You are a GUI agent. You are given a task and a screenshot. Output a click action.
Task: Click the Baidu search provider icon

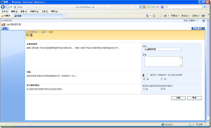click(x=162, y=7)
